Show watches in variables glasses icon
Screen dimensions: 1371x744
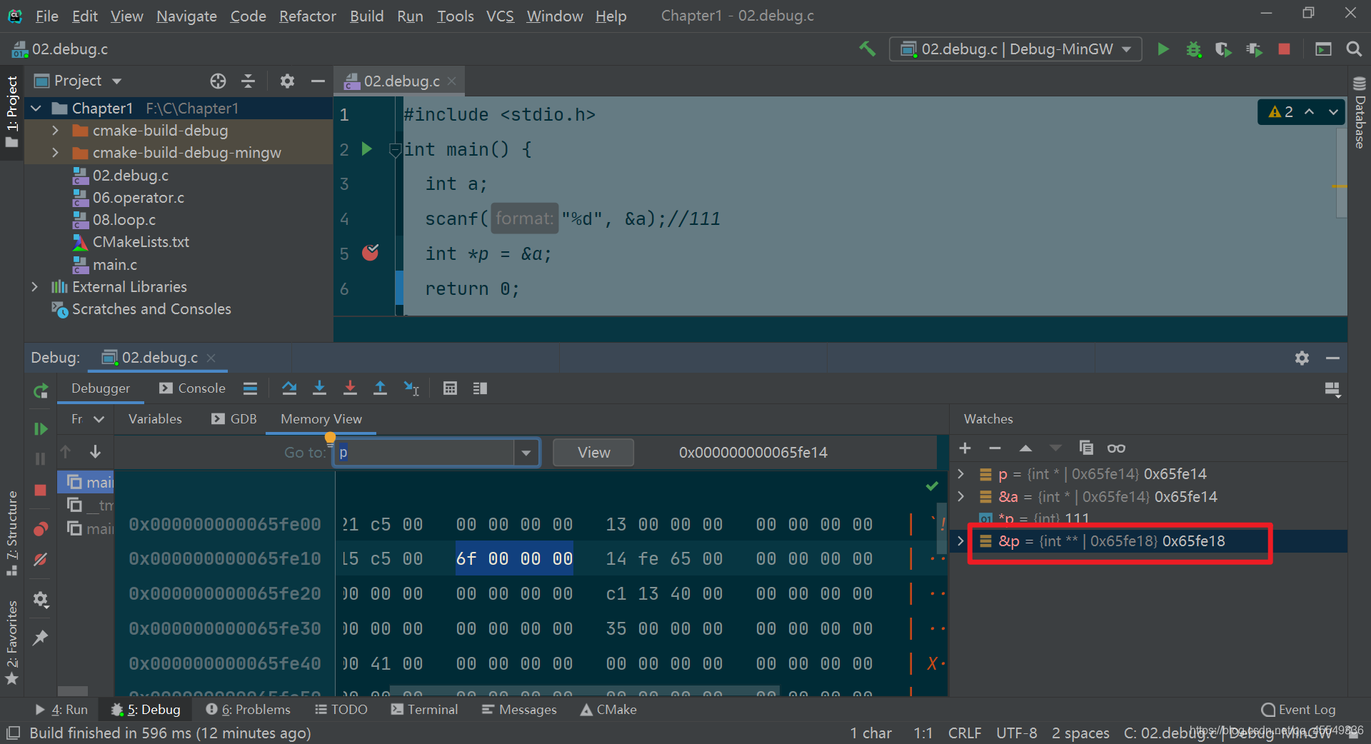click(1116, 448)
